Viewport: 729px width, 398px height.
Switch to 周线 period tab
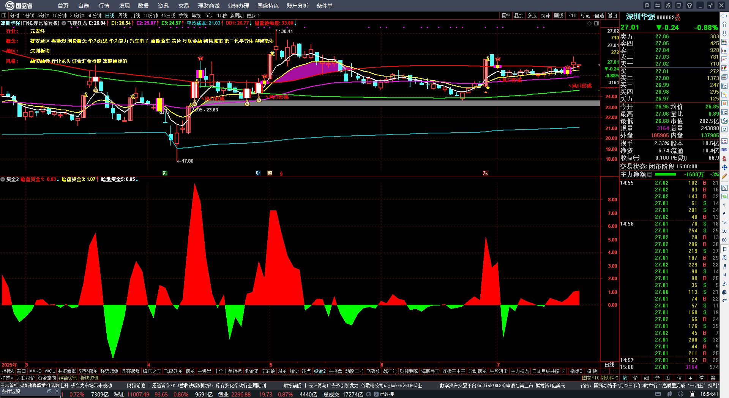[123, 16]
